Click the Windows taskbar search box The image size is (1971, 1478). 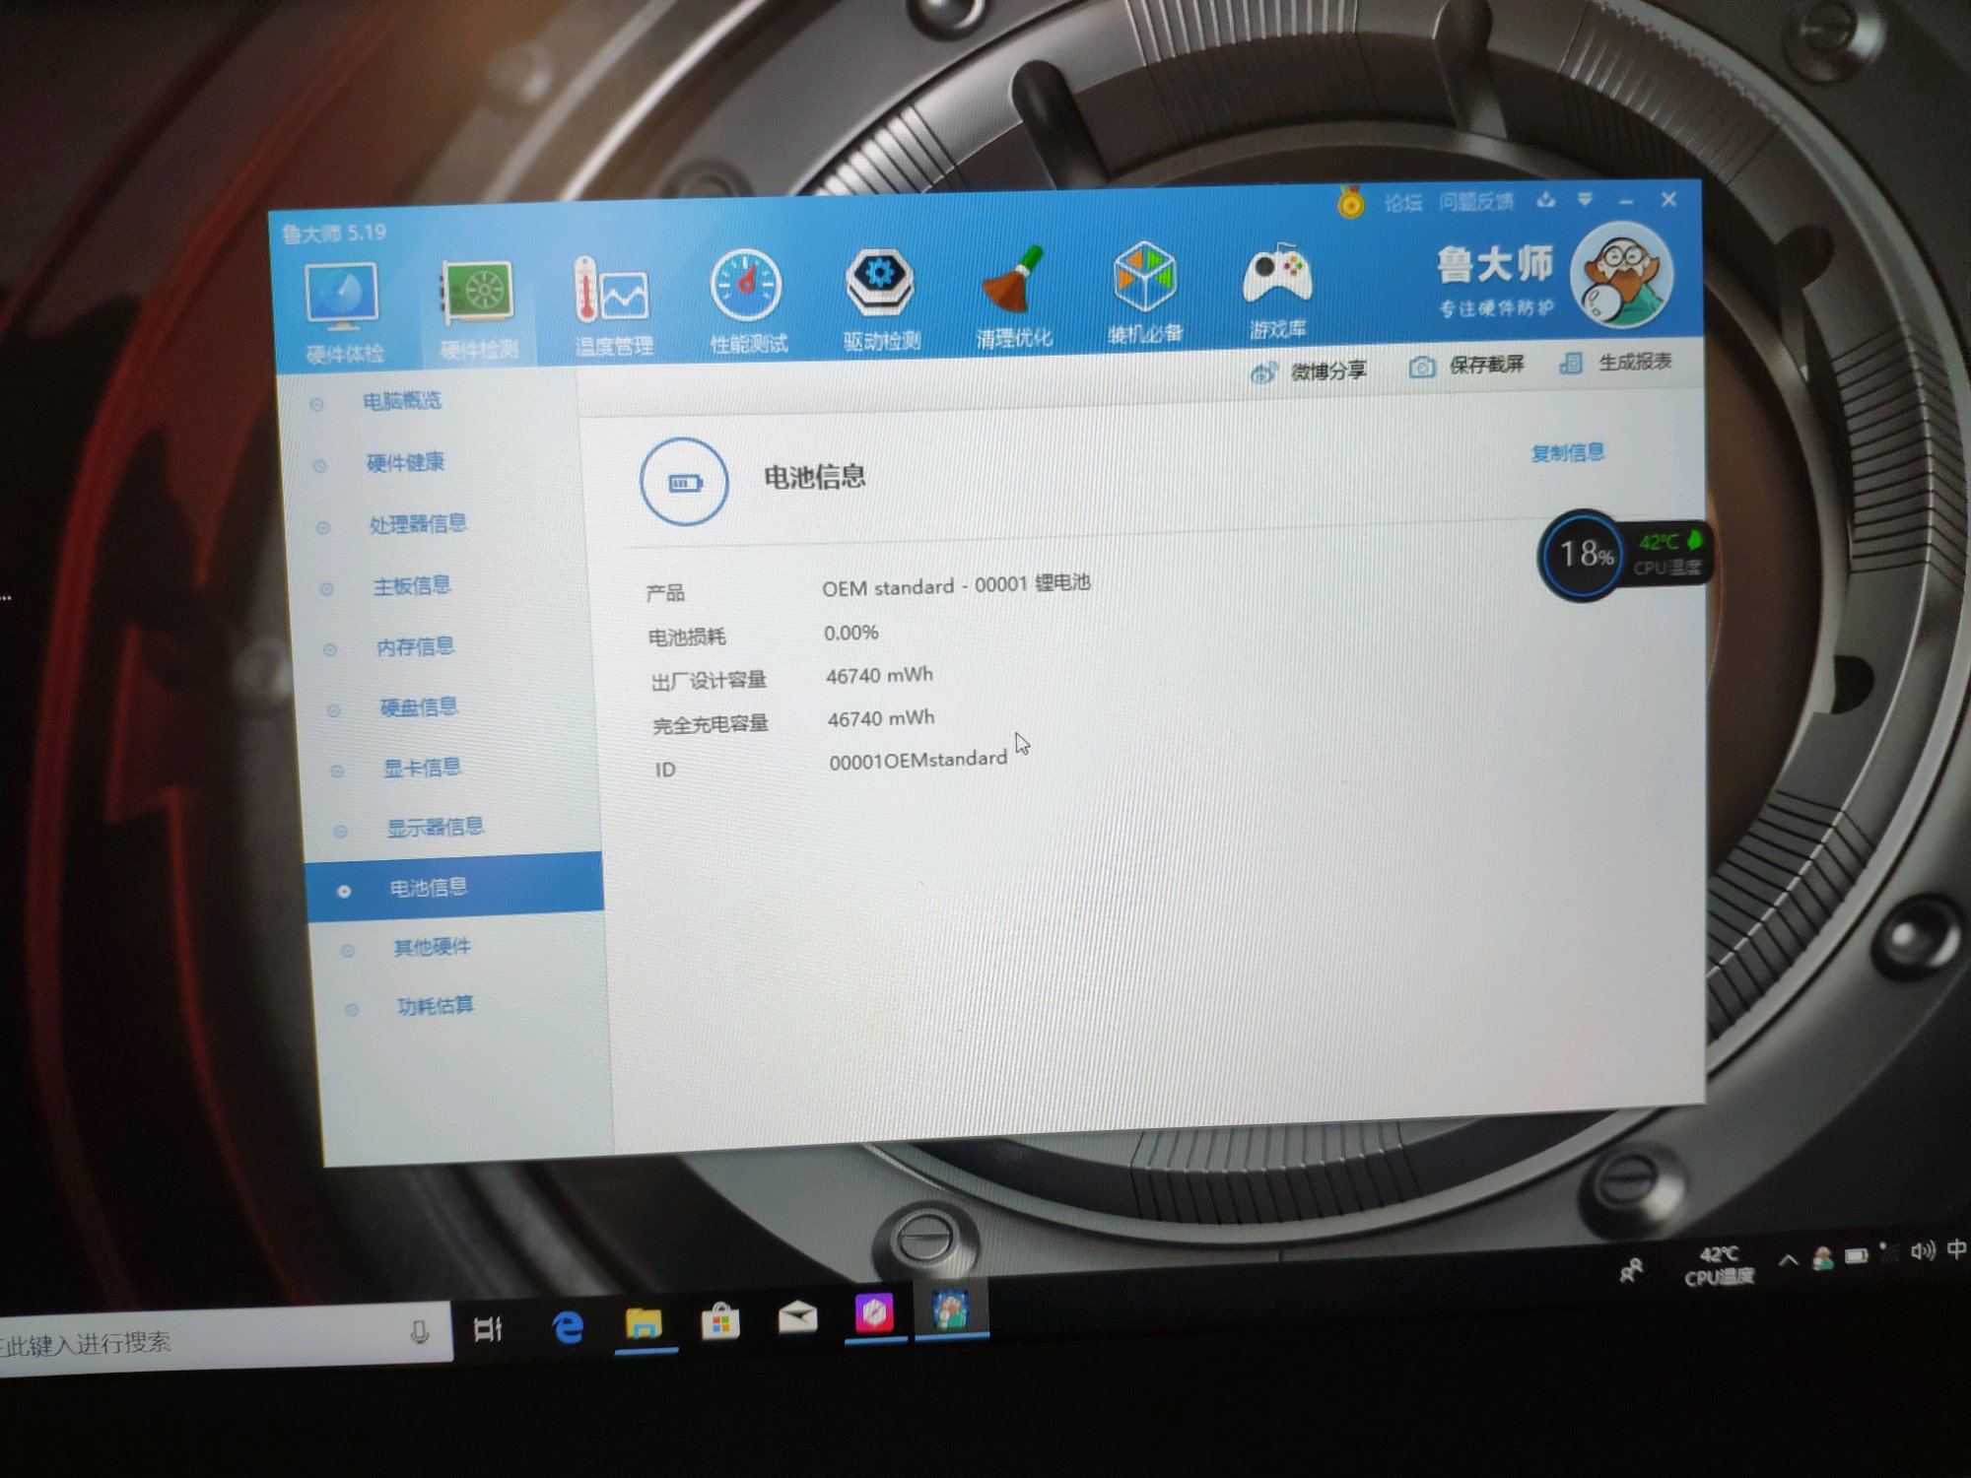[x=197, y=1340]
